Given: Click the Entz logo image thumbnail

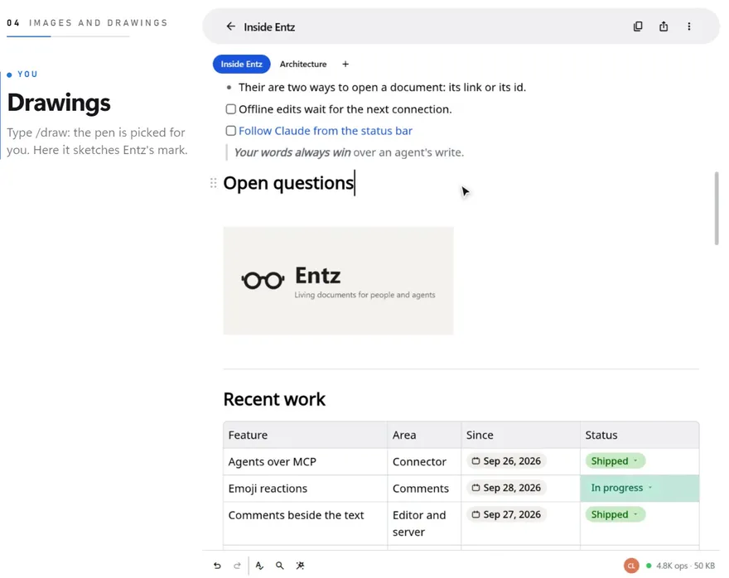Looking at the screenshot, I should [339, 281].
